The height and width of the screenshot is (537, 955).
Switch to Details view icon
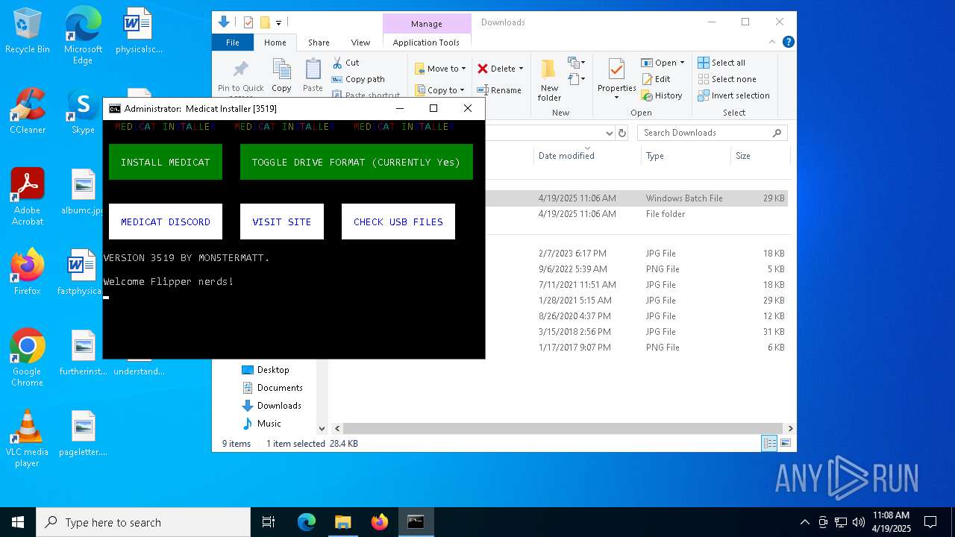pyautogui.click(x=769, y=444)
